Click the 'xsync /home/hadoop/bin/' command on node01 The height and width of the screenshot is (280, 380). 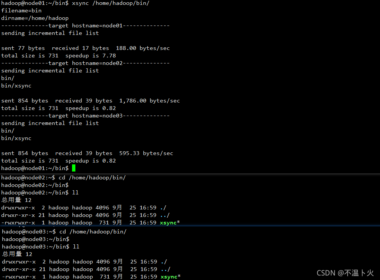(111, 3)
